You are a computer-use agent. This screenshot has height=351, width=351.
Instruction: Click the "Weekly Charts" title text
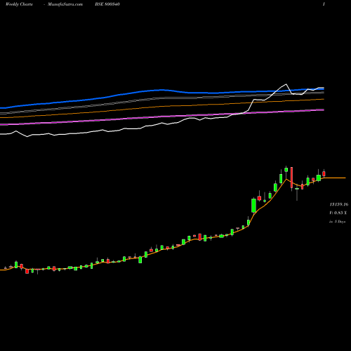[x=19, y=4]
